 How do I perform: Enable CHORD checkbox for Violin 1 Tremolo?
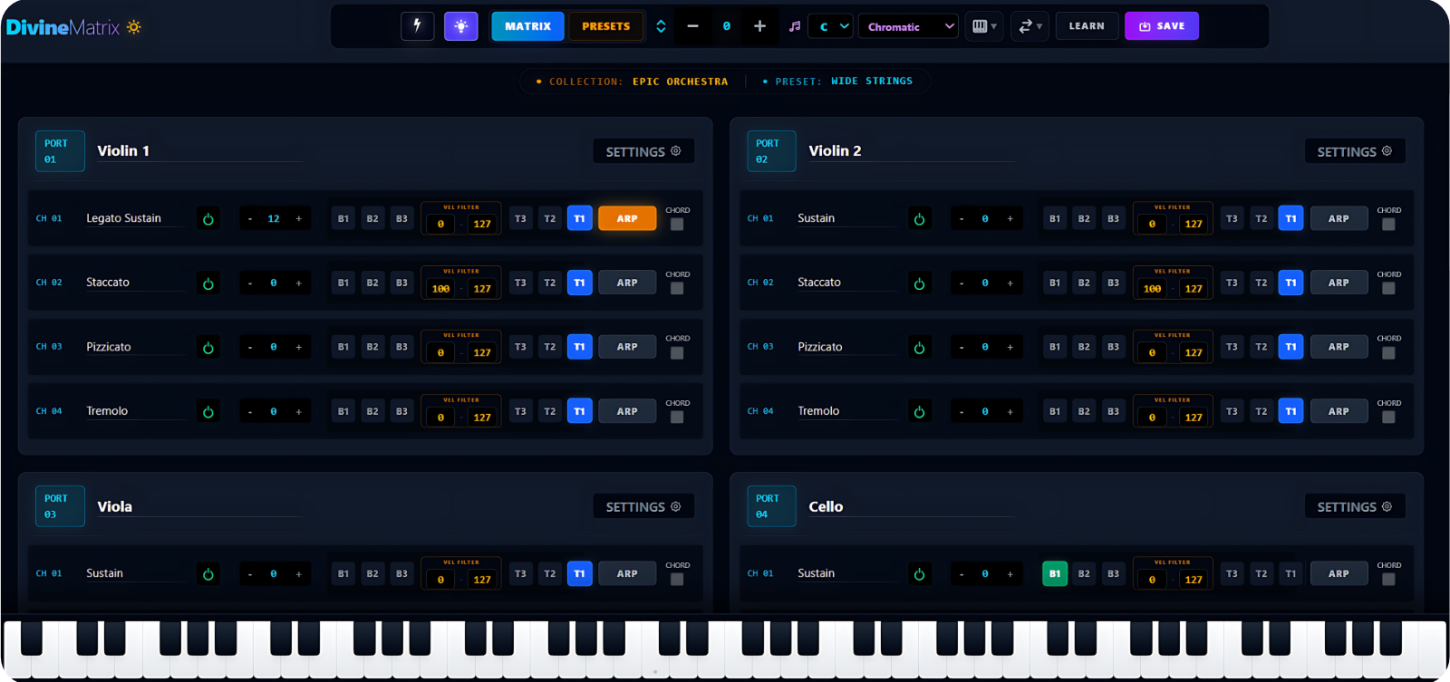pos(677,418)
